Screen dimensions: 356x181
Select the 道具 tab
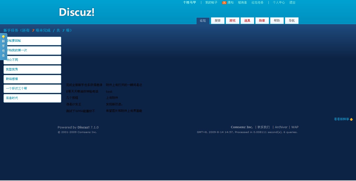point(247,21)
